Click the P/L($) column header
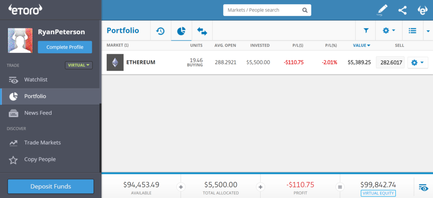This screenshot has width=433, height=198. [x=298, y=45]
